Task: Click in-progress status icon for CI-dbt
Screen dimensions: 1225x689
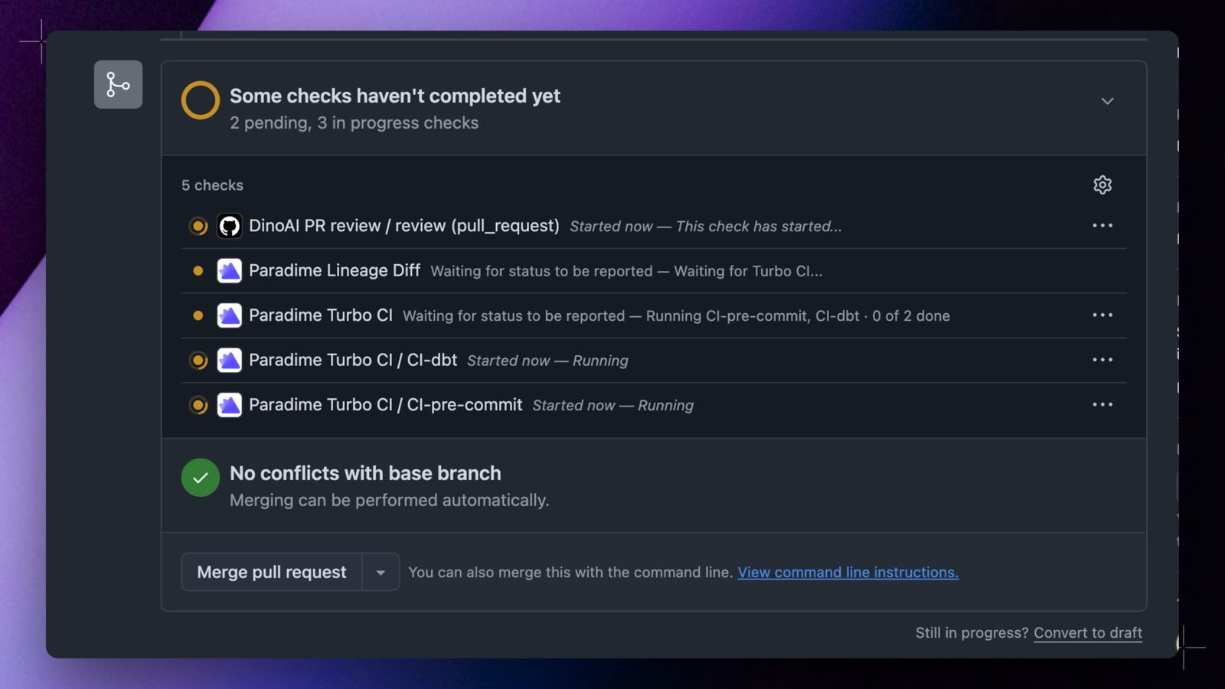Action: (198, 360)
